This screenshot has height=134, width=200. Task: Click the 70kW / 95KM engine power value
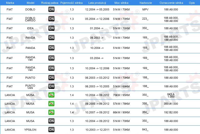pos(121,95)
